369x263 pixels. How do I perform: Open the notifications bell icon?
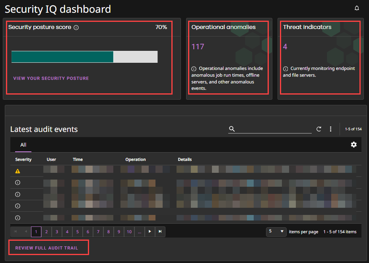coord(357,8)
